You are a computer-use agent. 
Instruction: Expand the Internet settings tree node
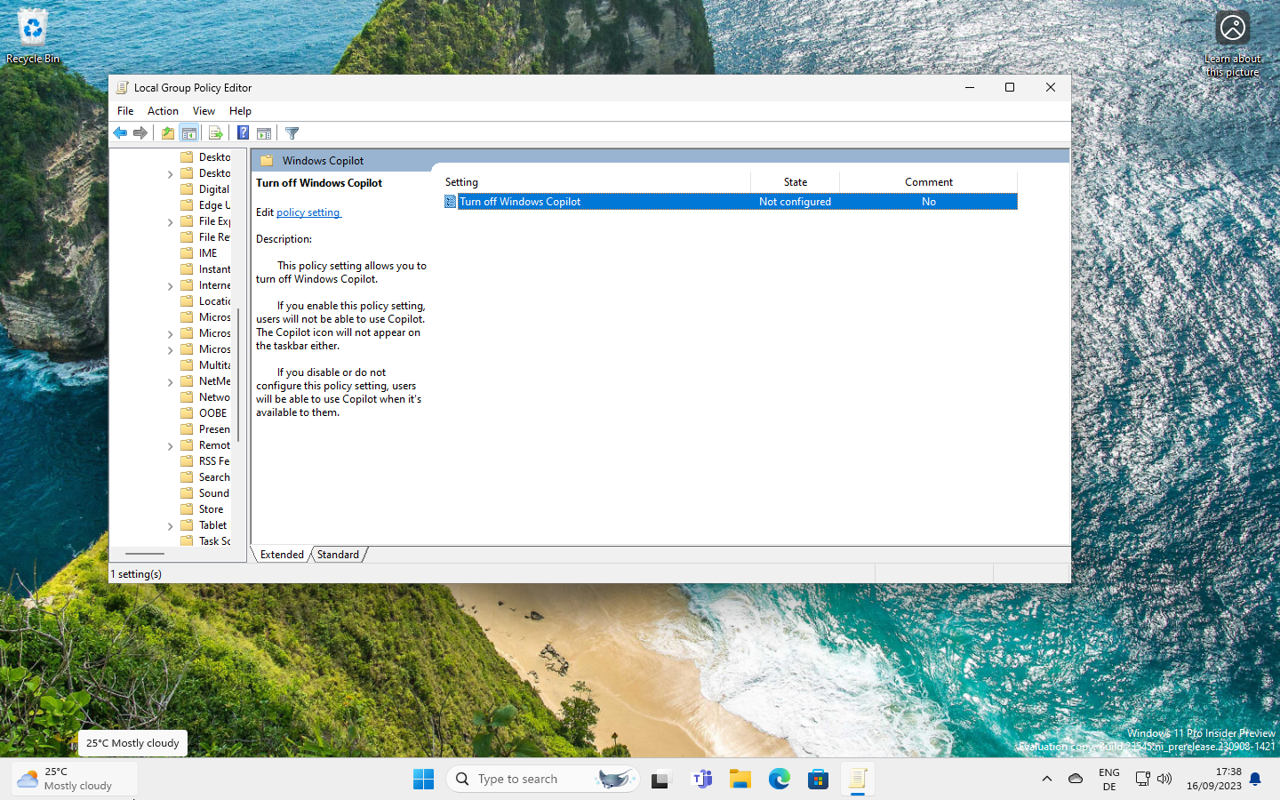(169, 284)
